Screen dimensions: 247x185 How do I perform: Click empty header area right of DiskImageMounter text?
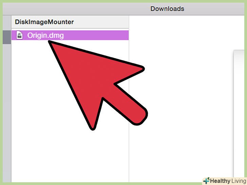[101, 22]
